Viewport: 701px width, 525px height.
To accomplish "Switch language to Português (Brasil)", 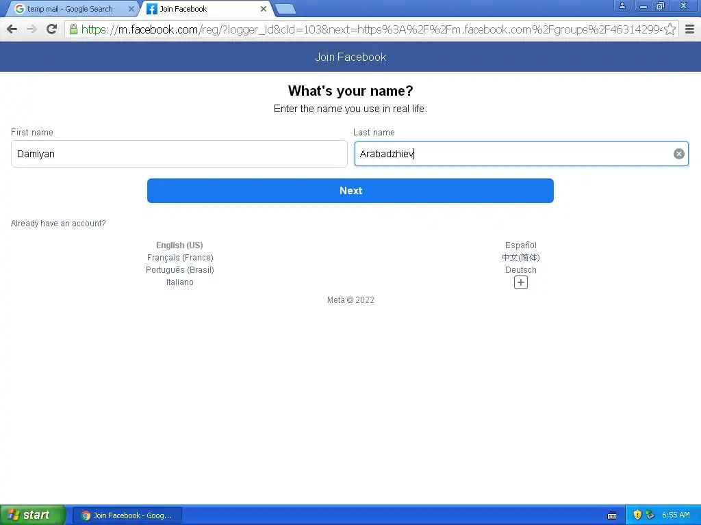I will [x=180, y=270].
